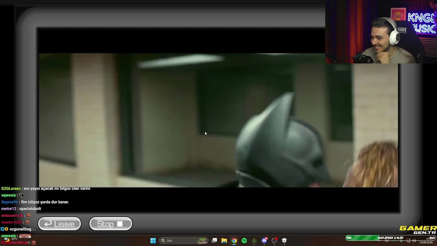Open the green triangular app icon in taskbar

pos(254,241)
